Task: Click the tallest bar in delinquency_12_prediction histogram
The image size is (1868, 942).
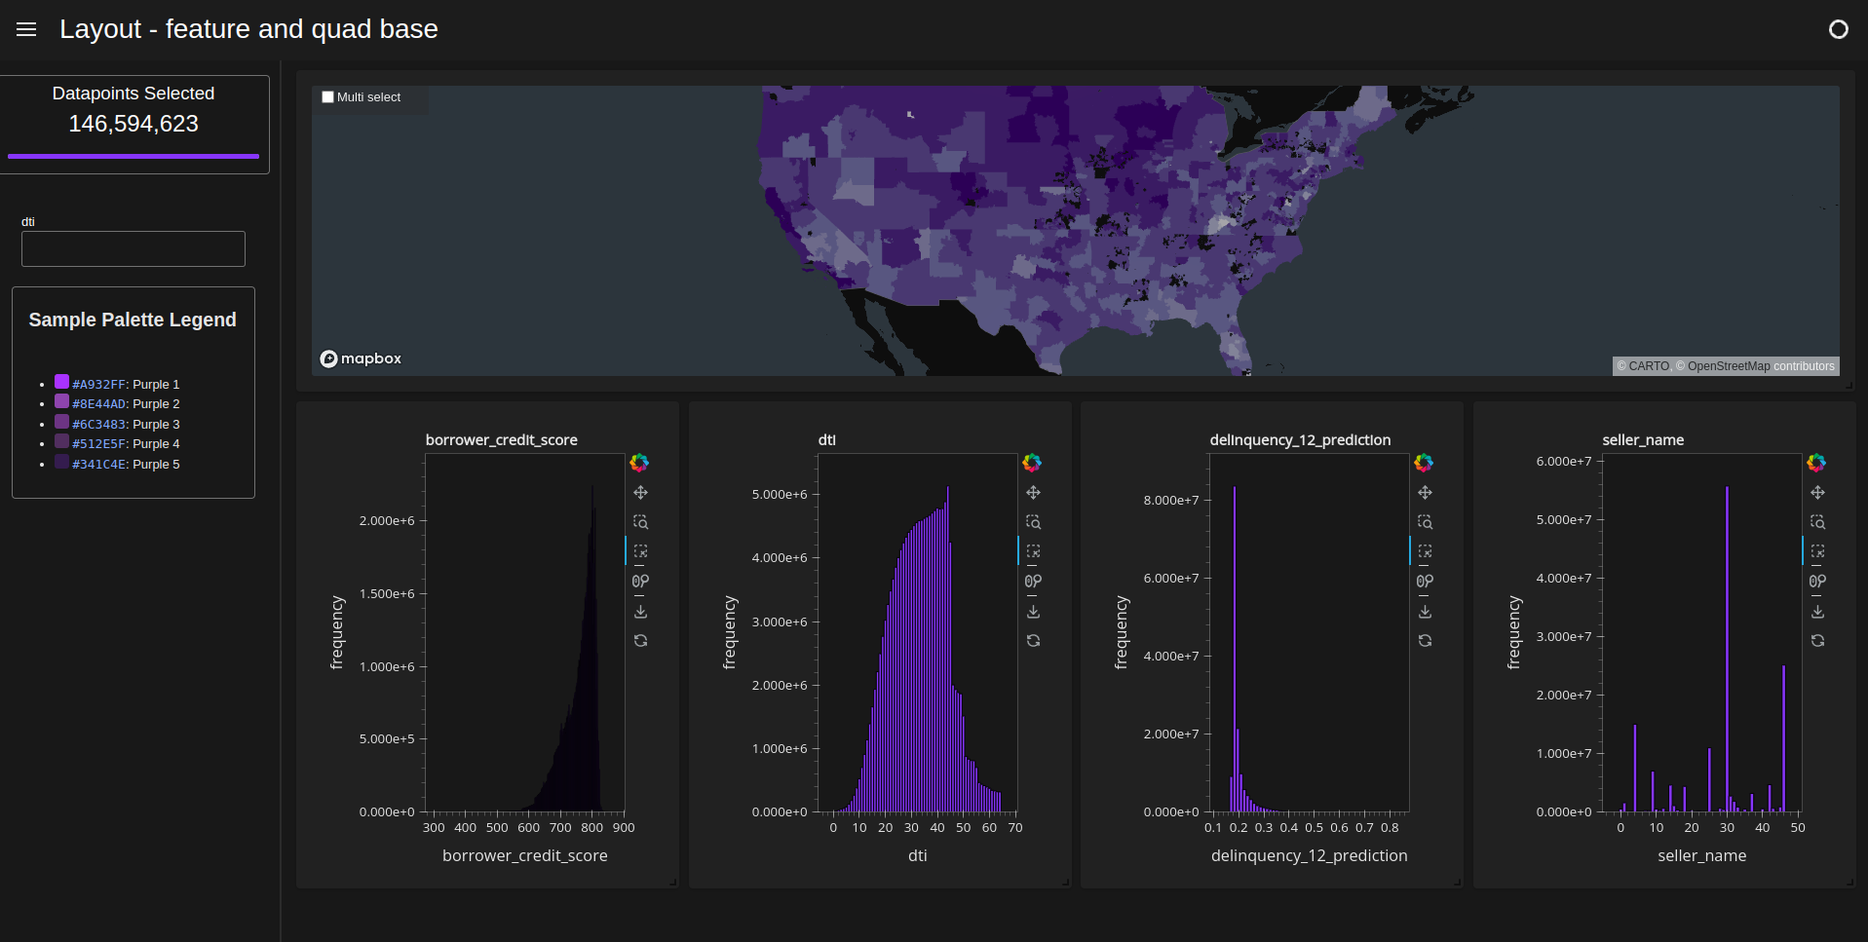Action: point(1234,649)
